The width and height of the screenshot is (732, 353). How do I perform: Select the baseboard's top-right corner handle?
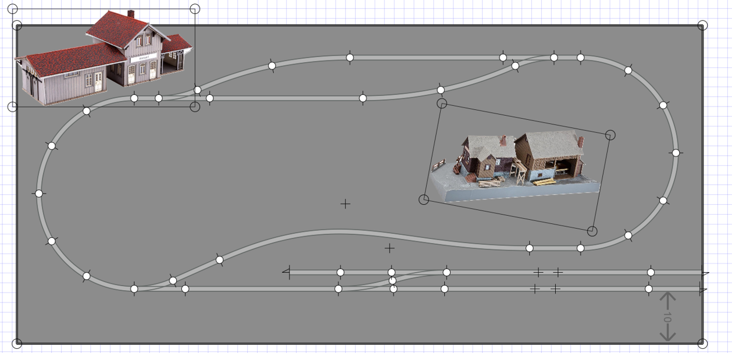pyautogui.click(x=702, y=26)
